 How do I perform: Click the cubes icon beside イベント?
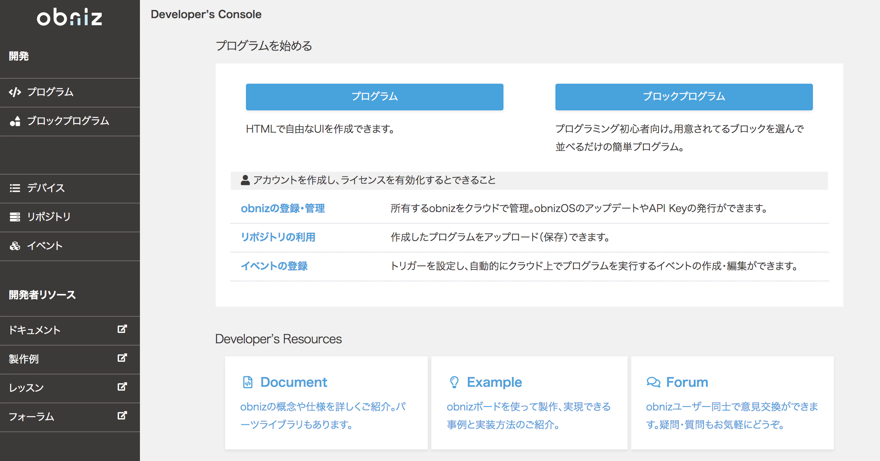coord(15,246)
